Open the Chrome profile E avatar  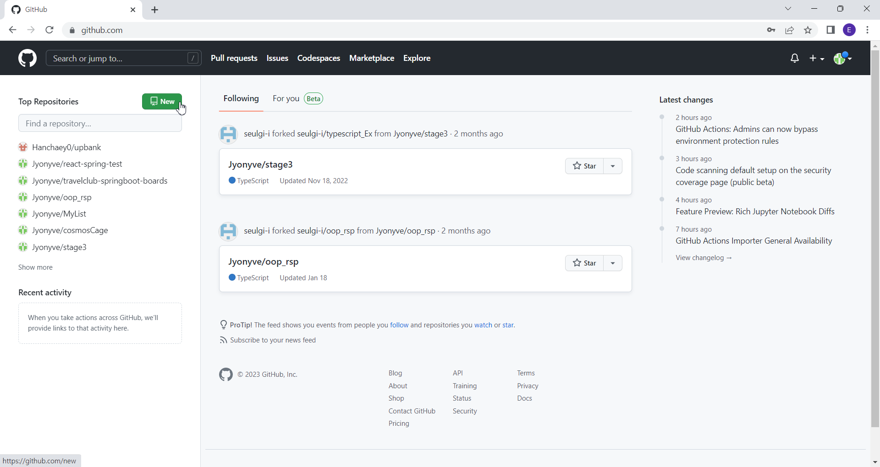coord(849,30)
